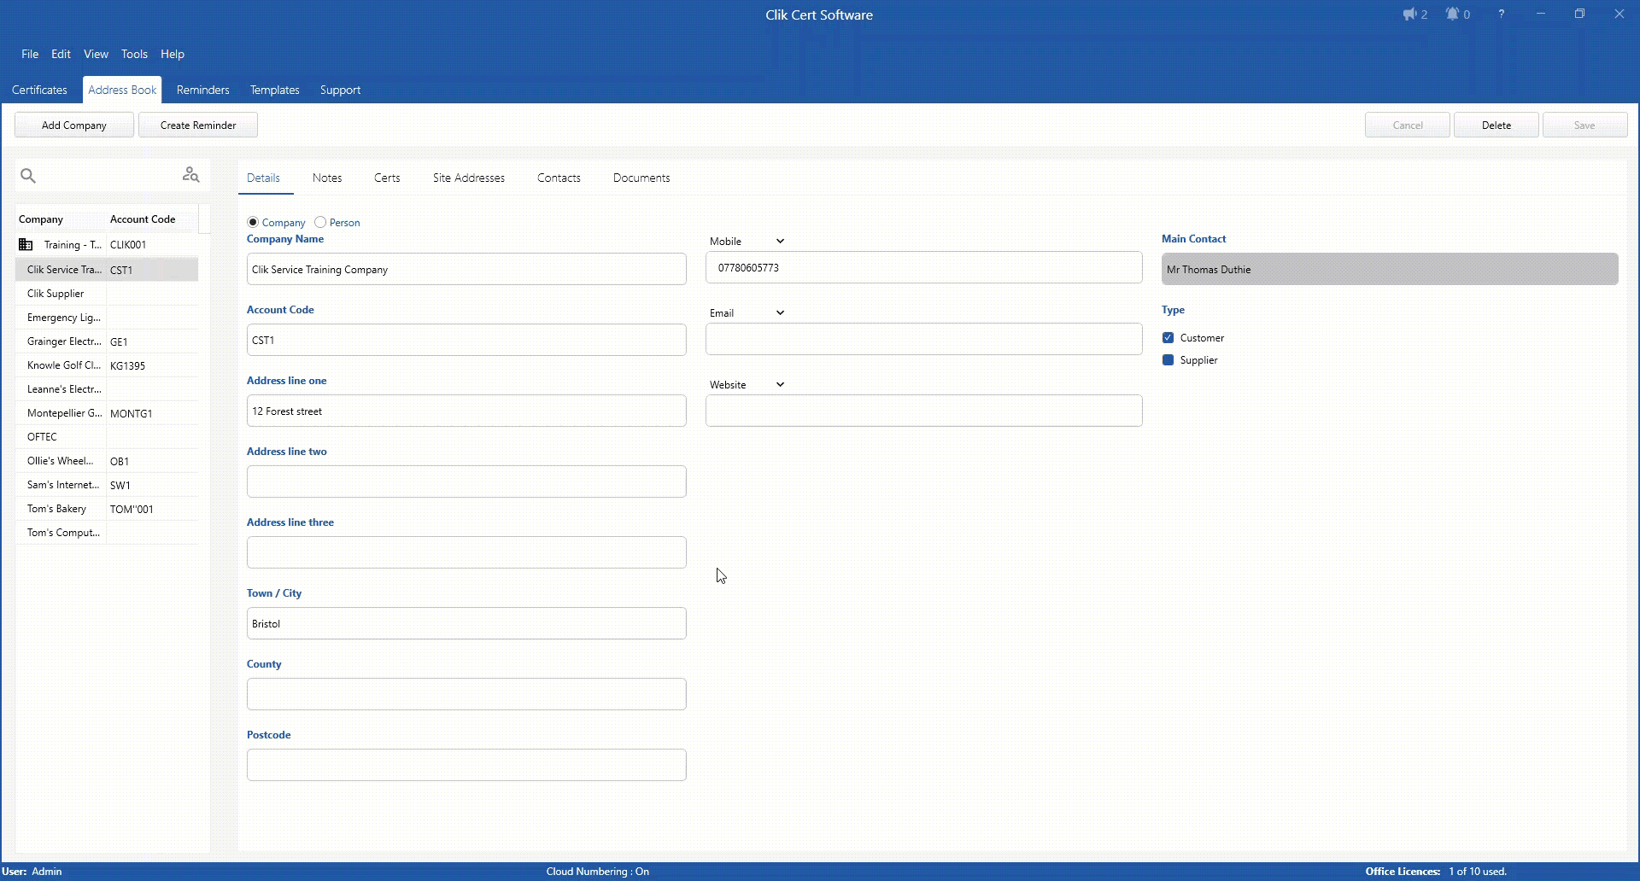Image resolution: width=1640 pixels, height=881 pixels.
Task: Click the help question mark icon
Action: [x=1502, y=14]
